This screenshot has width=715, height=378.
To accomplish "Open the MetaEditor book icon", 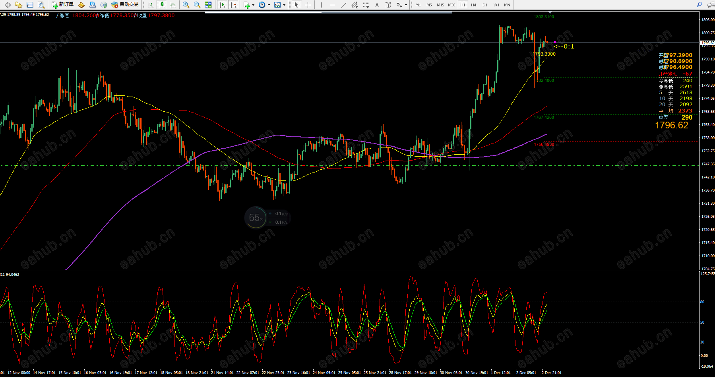I will pos(81,5).
